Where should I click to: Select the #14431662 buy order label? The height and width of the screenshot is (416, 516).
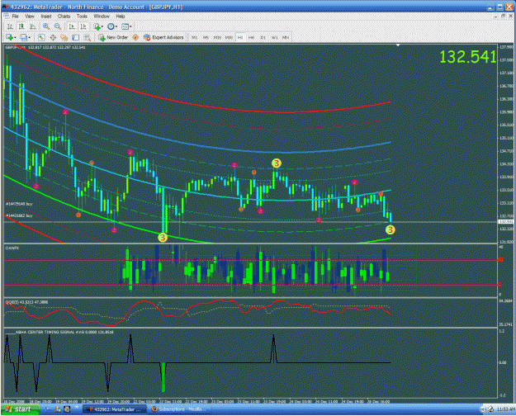click(x=19, y=215)
